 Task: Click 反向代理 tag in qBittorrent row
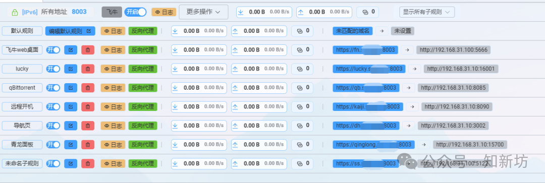tap(143, 88)
